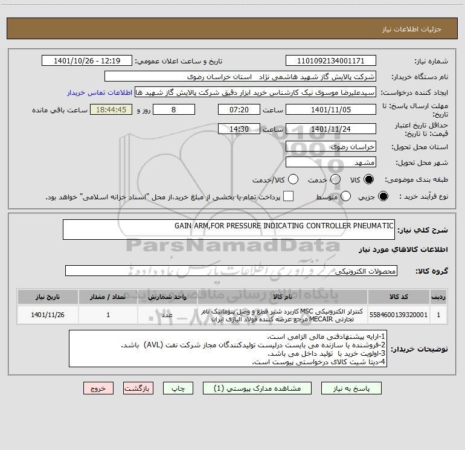Click the validity time 14:30 field
Image resolution: width=465 pixels, height=450 pixels.
pyautogui.click(x=239, y=129)
